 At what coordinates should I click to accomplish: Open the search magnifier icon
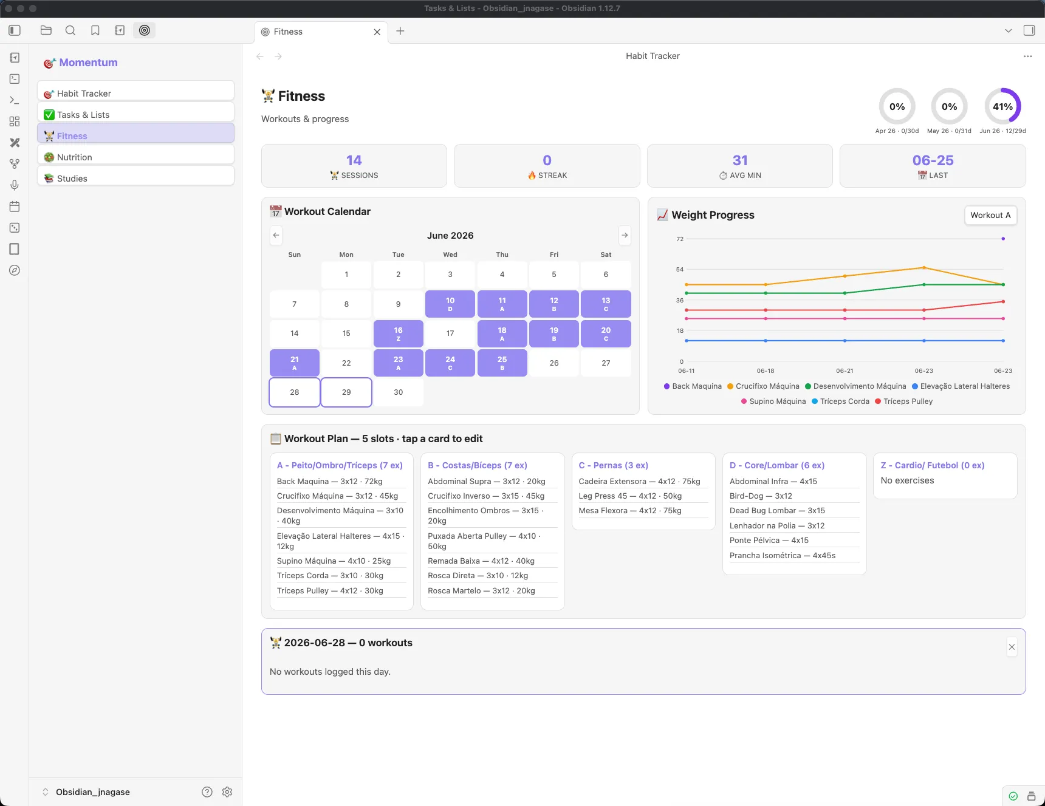point(70,30)
